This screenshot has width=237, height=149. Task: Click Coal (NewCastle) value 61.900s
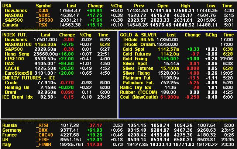click(169, 97)
